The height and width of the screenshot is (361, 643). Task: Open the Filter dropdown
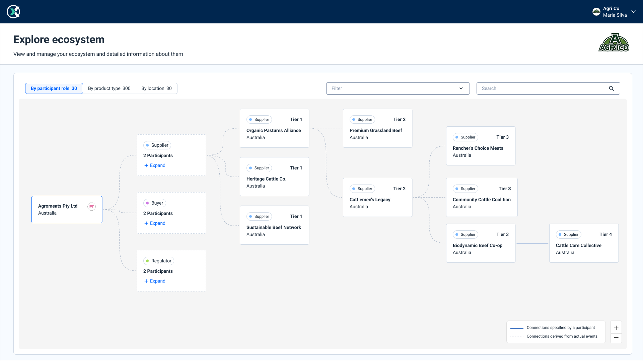coord(398,88)
